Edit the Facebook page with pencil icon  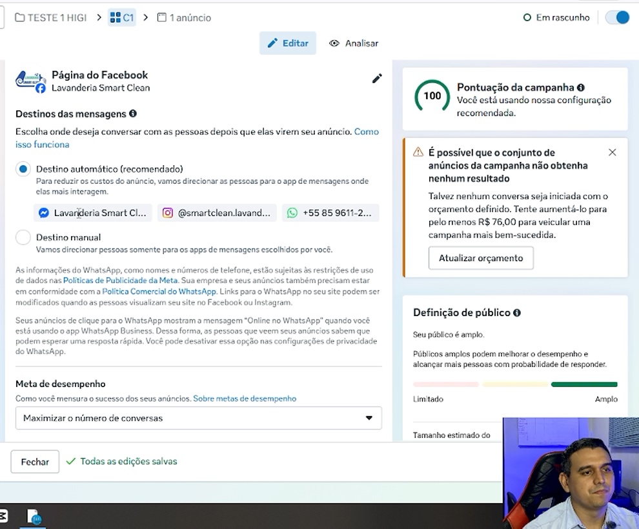pyautogui.click(x=377, y=79)
